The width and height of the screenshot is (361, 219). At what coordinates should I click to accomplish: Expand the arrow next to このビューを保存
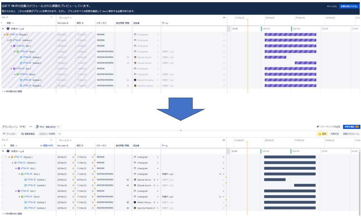(60, 134)
